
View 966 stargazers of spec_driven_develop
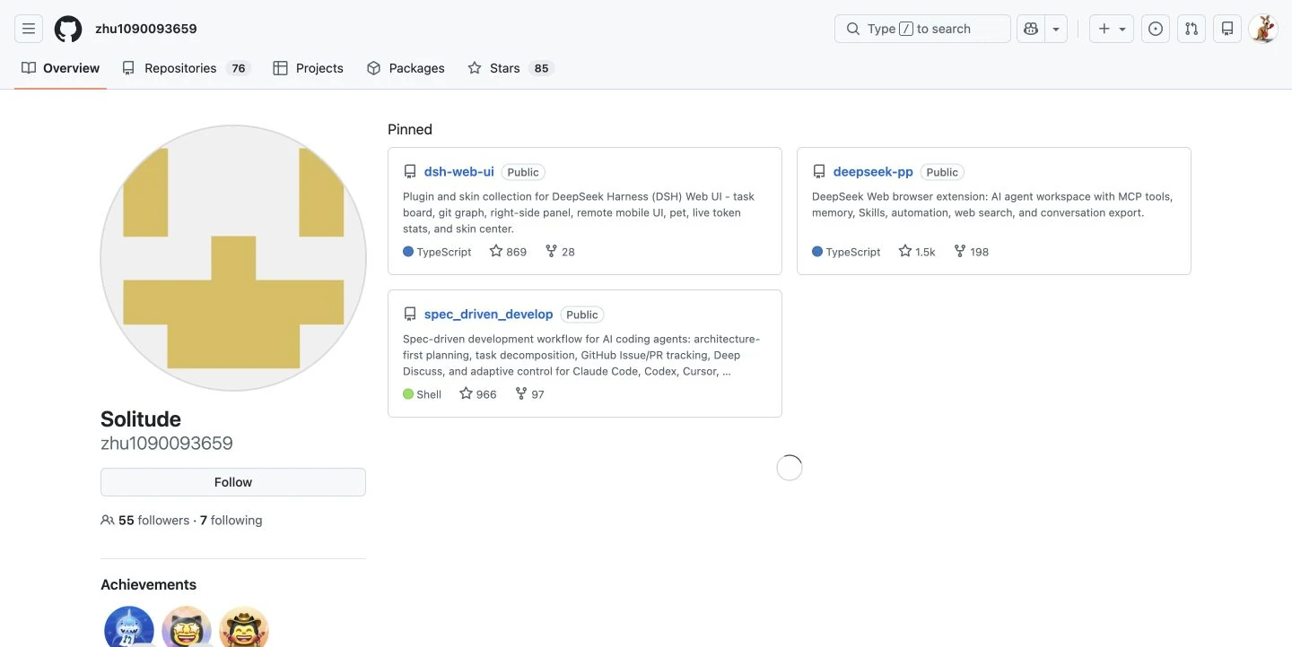(477, 394)
